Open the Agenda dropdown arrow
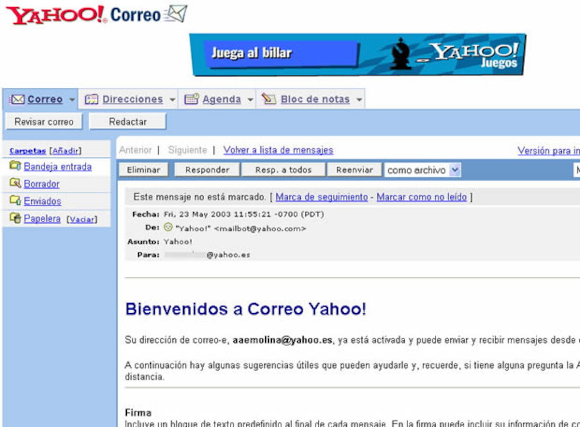Viewport: 580px width, 427px height. coord(251,100)
